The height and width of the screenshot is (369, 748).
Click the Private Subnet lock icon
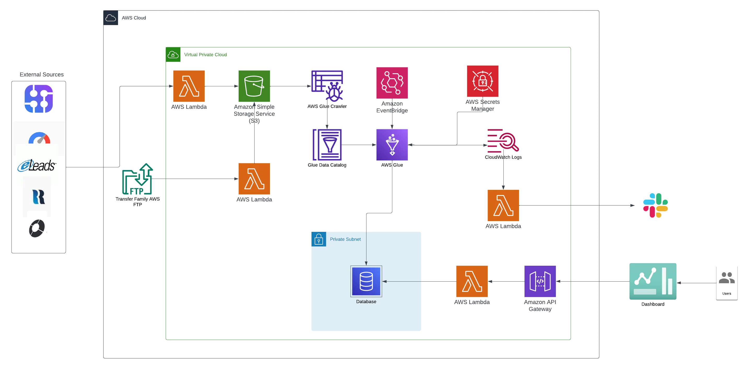click(x=319, y=239)
